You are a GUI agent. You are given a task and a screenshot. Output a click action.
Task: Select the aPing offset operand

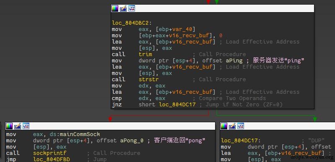(234, 61)
